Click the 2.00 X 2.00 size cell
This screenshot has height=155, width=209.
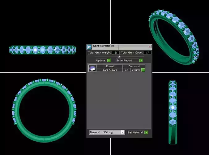pyautogui.click(x=109, y=70)
